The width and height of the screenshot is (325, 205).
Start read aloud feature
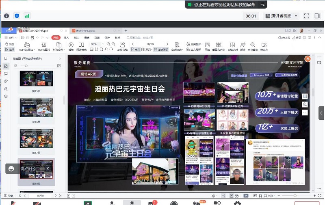243,47
